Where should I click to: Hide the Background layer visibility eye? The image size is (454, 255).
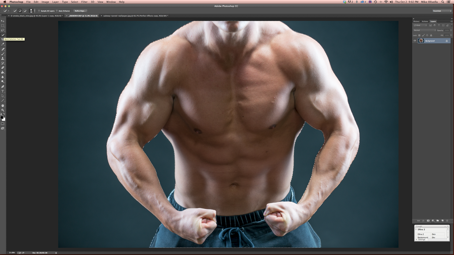pyautogui.click(x=415, y=41)
